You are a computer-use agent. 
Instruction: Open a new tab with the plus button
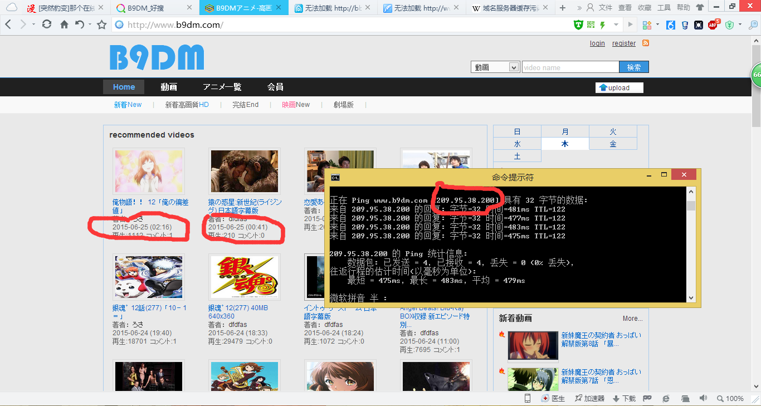pos(563,8)
